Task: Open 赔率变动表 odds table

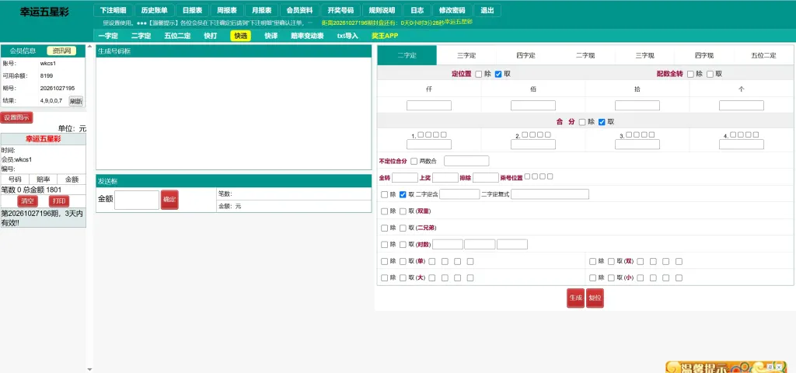Action: coord(307,36)
